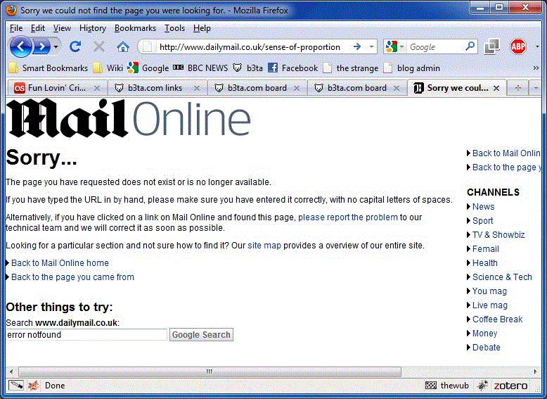Screen dimensions: 547x399
Task: Close the b3ta.com links tab
Action: click(197, 89)
